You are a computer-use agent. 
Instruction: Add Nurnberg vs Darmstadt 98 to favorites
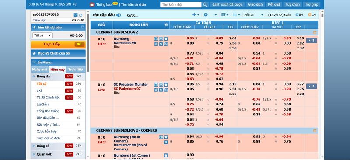166,38
